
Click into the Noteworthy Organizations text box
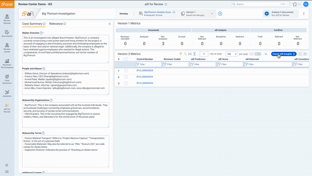coord(66,115)
